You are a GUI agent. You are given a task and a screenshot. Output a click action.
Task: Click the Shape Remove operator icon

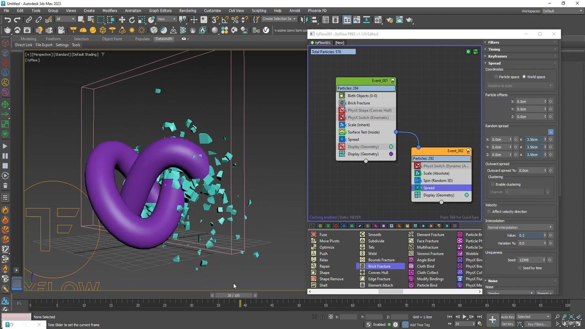pos(314,279)
